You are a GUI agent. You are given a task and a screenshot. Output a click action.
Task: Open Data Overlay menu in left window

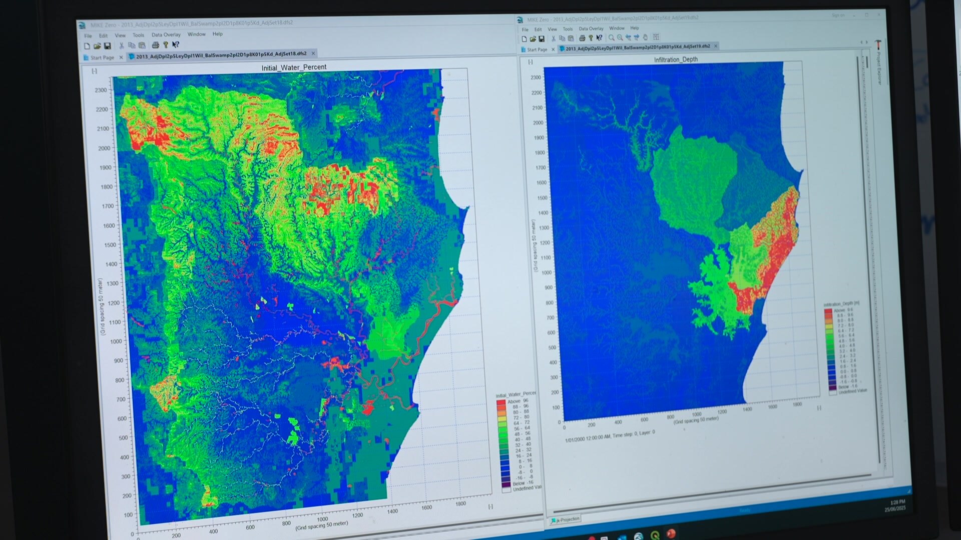coord(166,35)
